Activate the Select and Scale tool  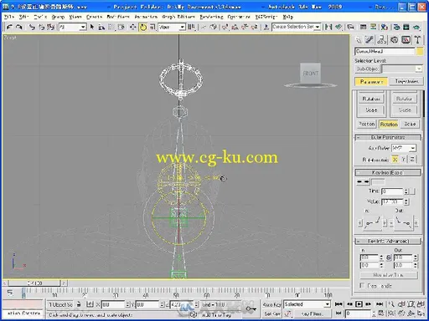[x=152, y=27]
